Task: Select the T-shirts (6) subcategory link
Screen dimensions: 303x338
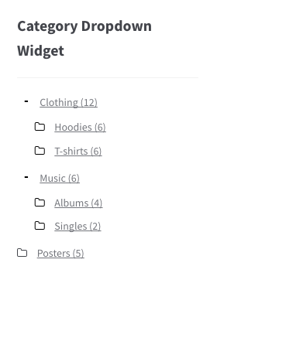Action: coord(78,151)
